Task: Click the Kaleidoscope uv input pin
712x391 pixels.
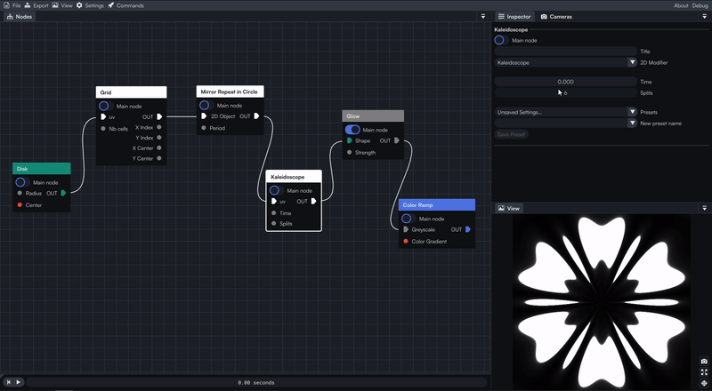Action: [x=274, y=202]
